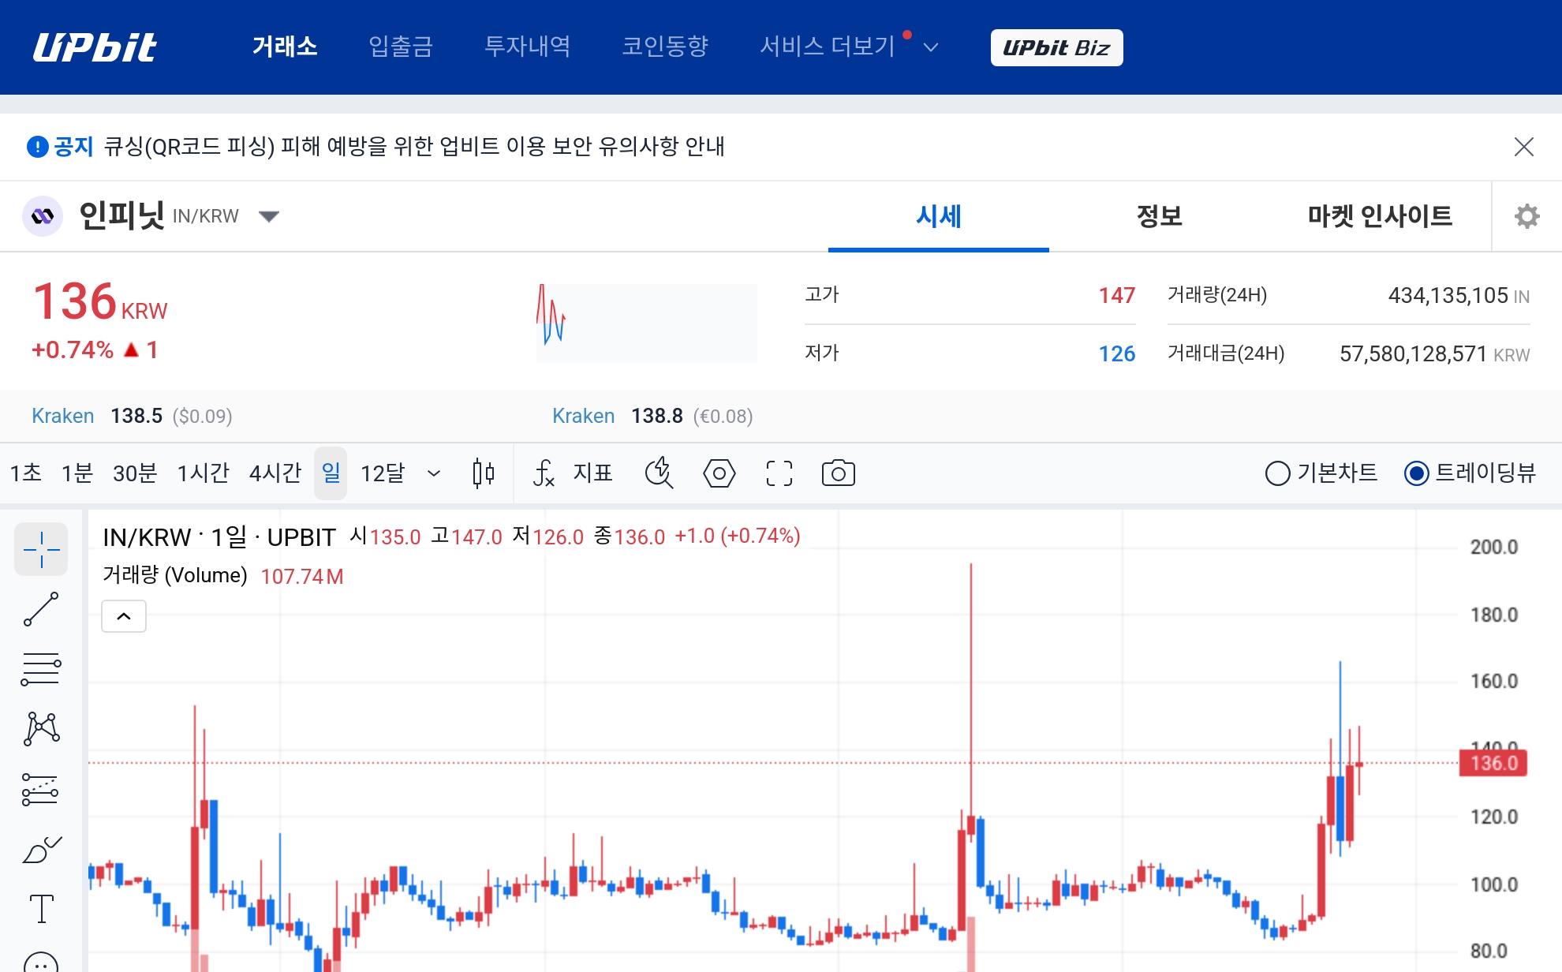Click the 거래대금(24H) value 57,580,128,571

(x=1413, y=353)
